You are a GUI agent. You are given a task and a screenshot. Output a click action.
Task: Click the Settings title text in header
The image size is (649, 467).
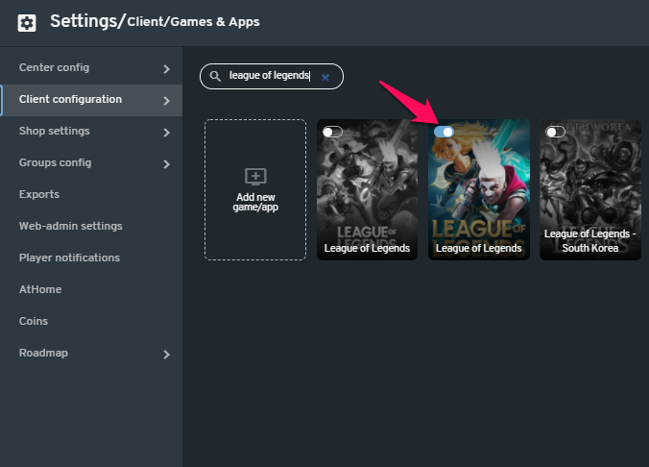[x=84, y=21]
